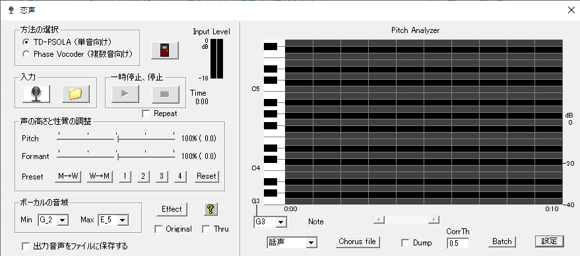Click the scrollbar left arrow under the analyzer
The width and height of the screenshot is (580, 256).
pos(379,220)
